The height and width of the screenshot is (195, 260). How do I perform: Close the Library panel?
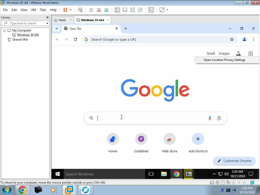click(x=47, y=18)
